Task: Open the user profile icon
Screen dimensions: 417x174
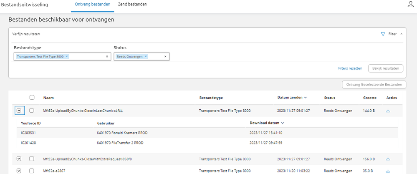Action: click(410, 5)
